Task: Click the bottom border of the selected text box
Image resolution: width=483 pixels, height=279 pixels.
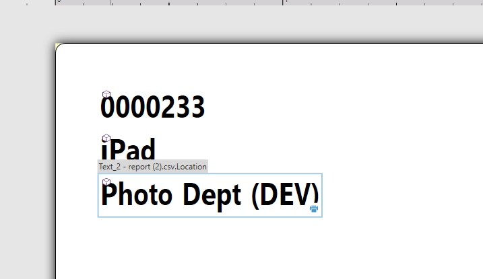Action: click(210, 217)
